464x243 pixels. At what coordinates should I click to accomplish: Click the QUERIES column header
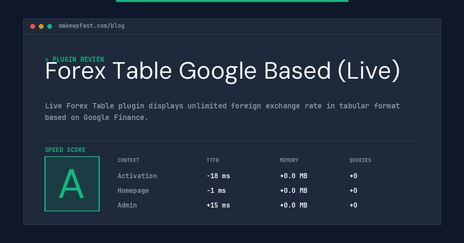[360, 160]
